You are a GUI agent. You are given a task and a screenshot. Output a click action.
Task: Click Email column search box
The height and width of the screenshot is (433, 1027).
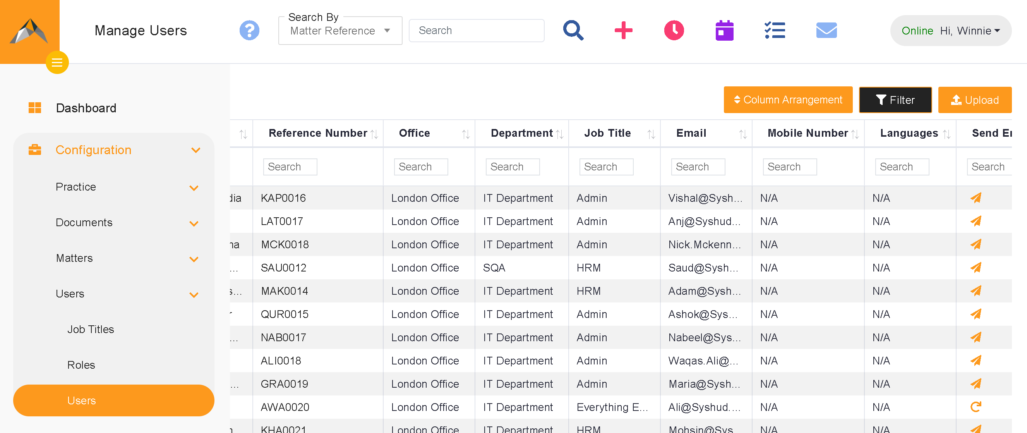click(x=698, y=167)
